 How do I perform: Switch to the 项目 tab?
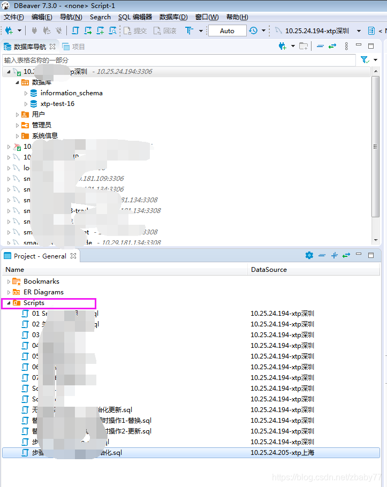point(74,47)
